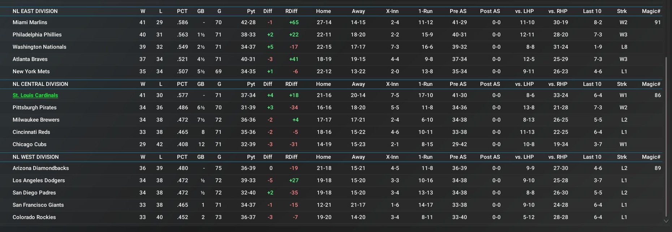672x232 pixels.
Task: Open the St. Louis Cardinals team link
Action: coord(35,95)
